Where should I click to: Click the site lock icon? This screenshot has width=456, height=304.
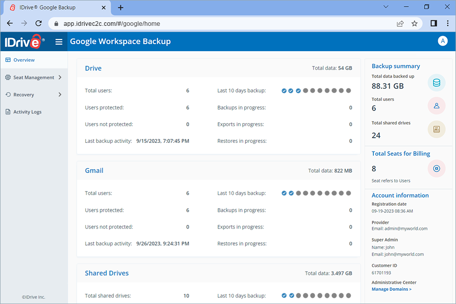56,24
